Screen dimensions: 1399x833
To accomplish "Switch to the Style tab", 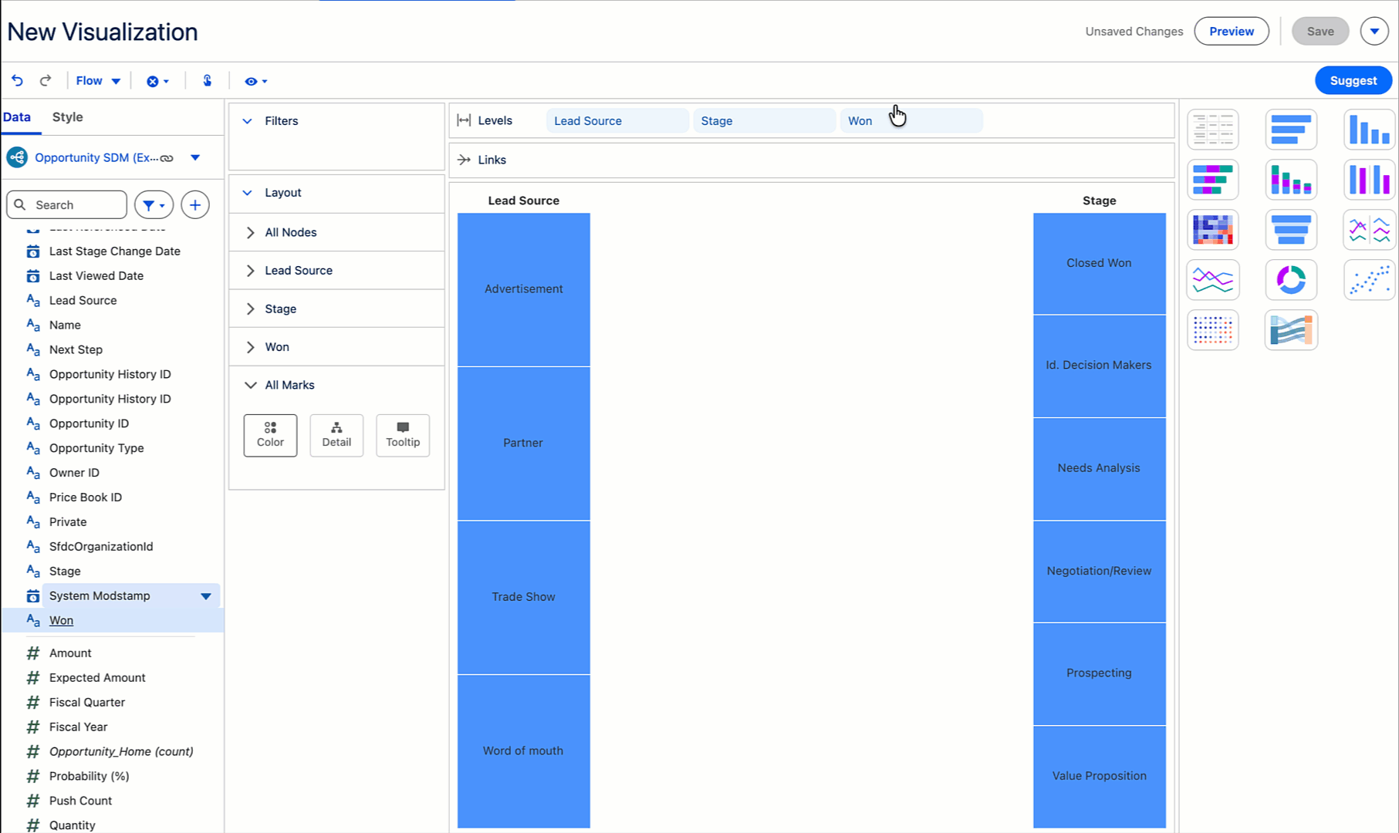I will pyautogui.click(x=67, y=117).
